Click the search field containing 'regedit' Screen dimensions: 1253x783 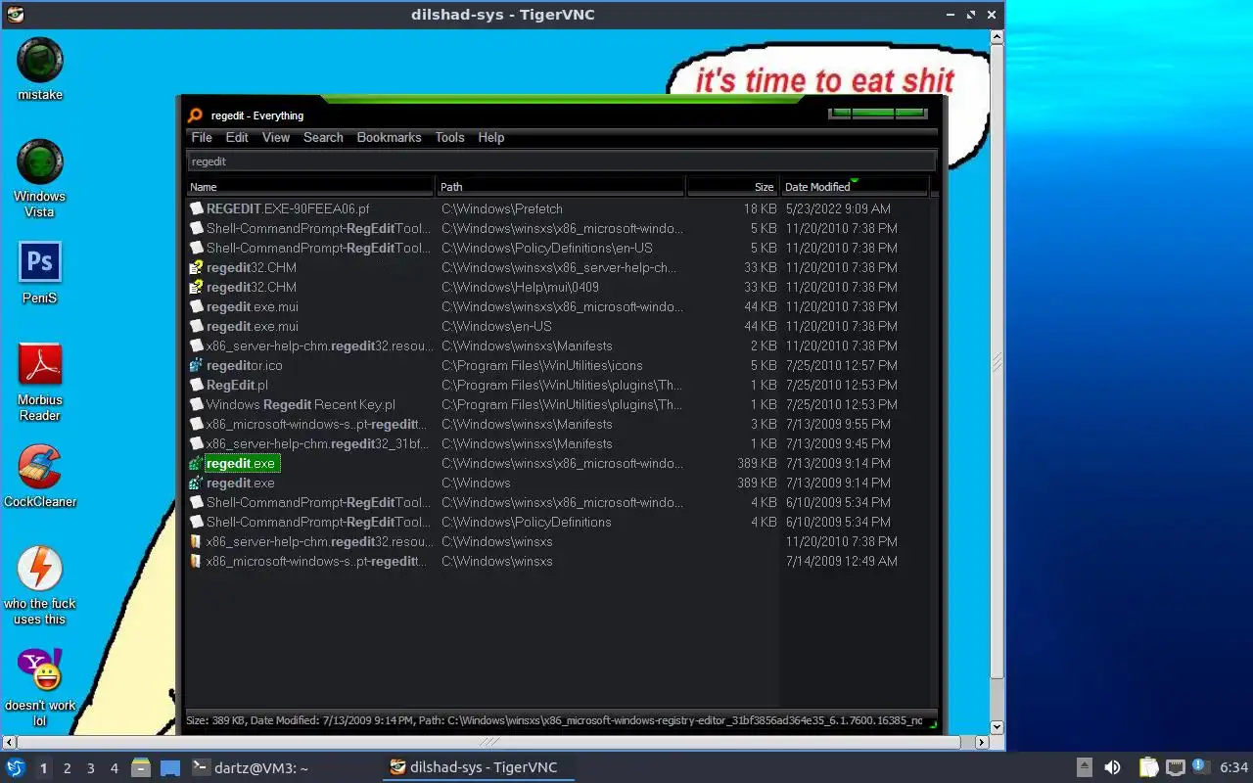coord(561,161)
